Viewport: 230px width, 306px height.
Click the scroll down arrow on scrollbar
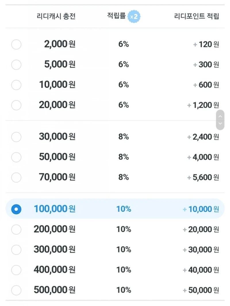[x=220, y=124]
